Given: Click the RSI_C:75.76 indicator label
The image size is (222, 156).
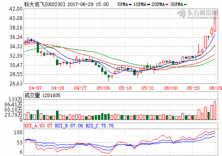Looking at the screenshot, I should tap(99, 126).
